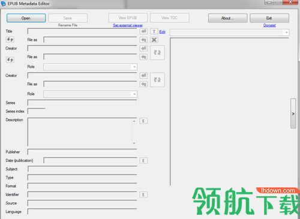The height and width of the screenshot is (219, 300).
Task: Open the About dialog
Action: coord(227,18)
